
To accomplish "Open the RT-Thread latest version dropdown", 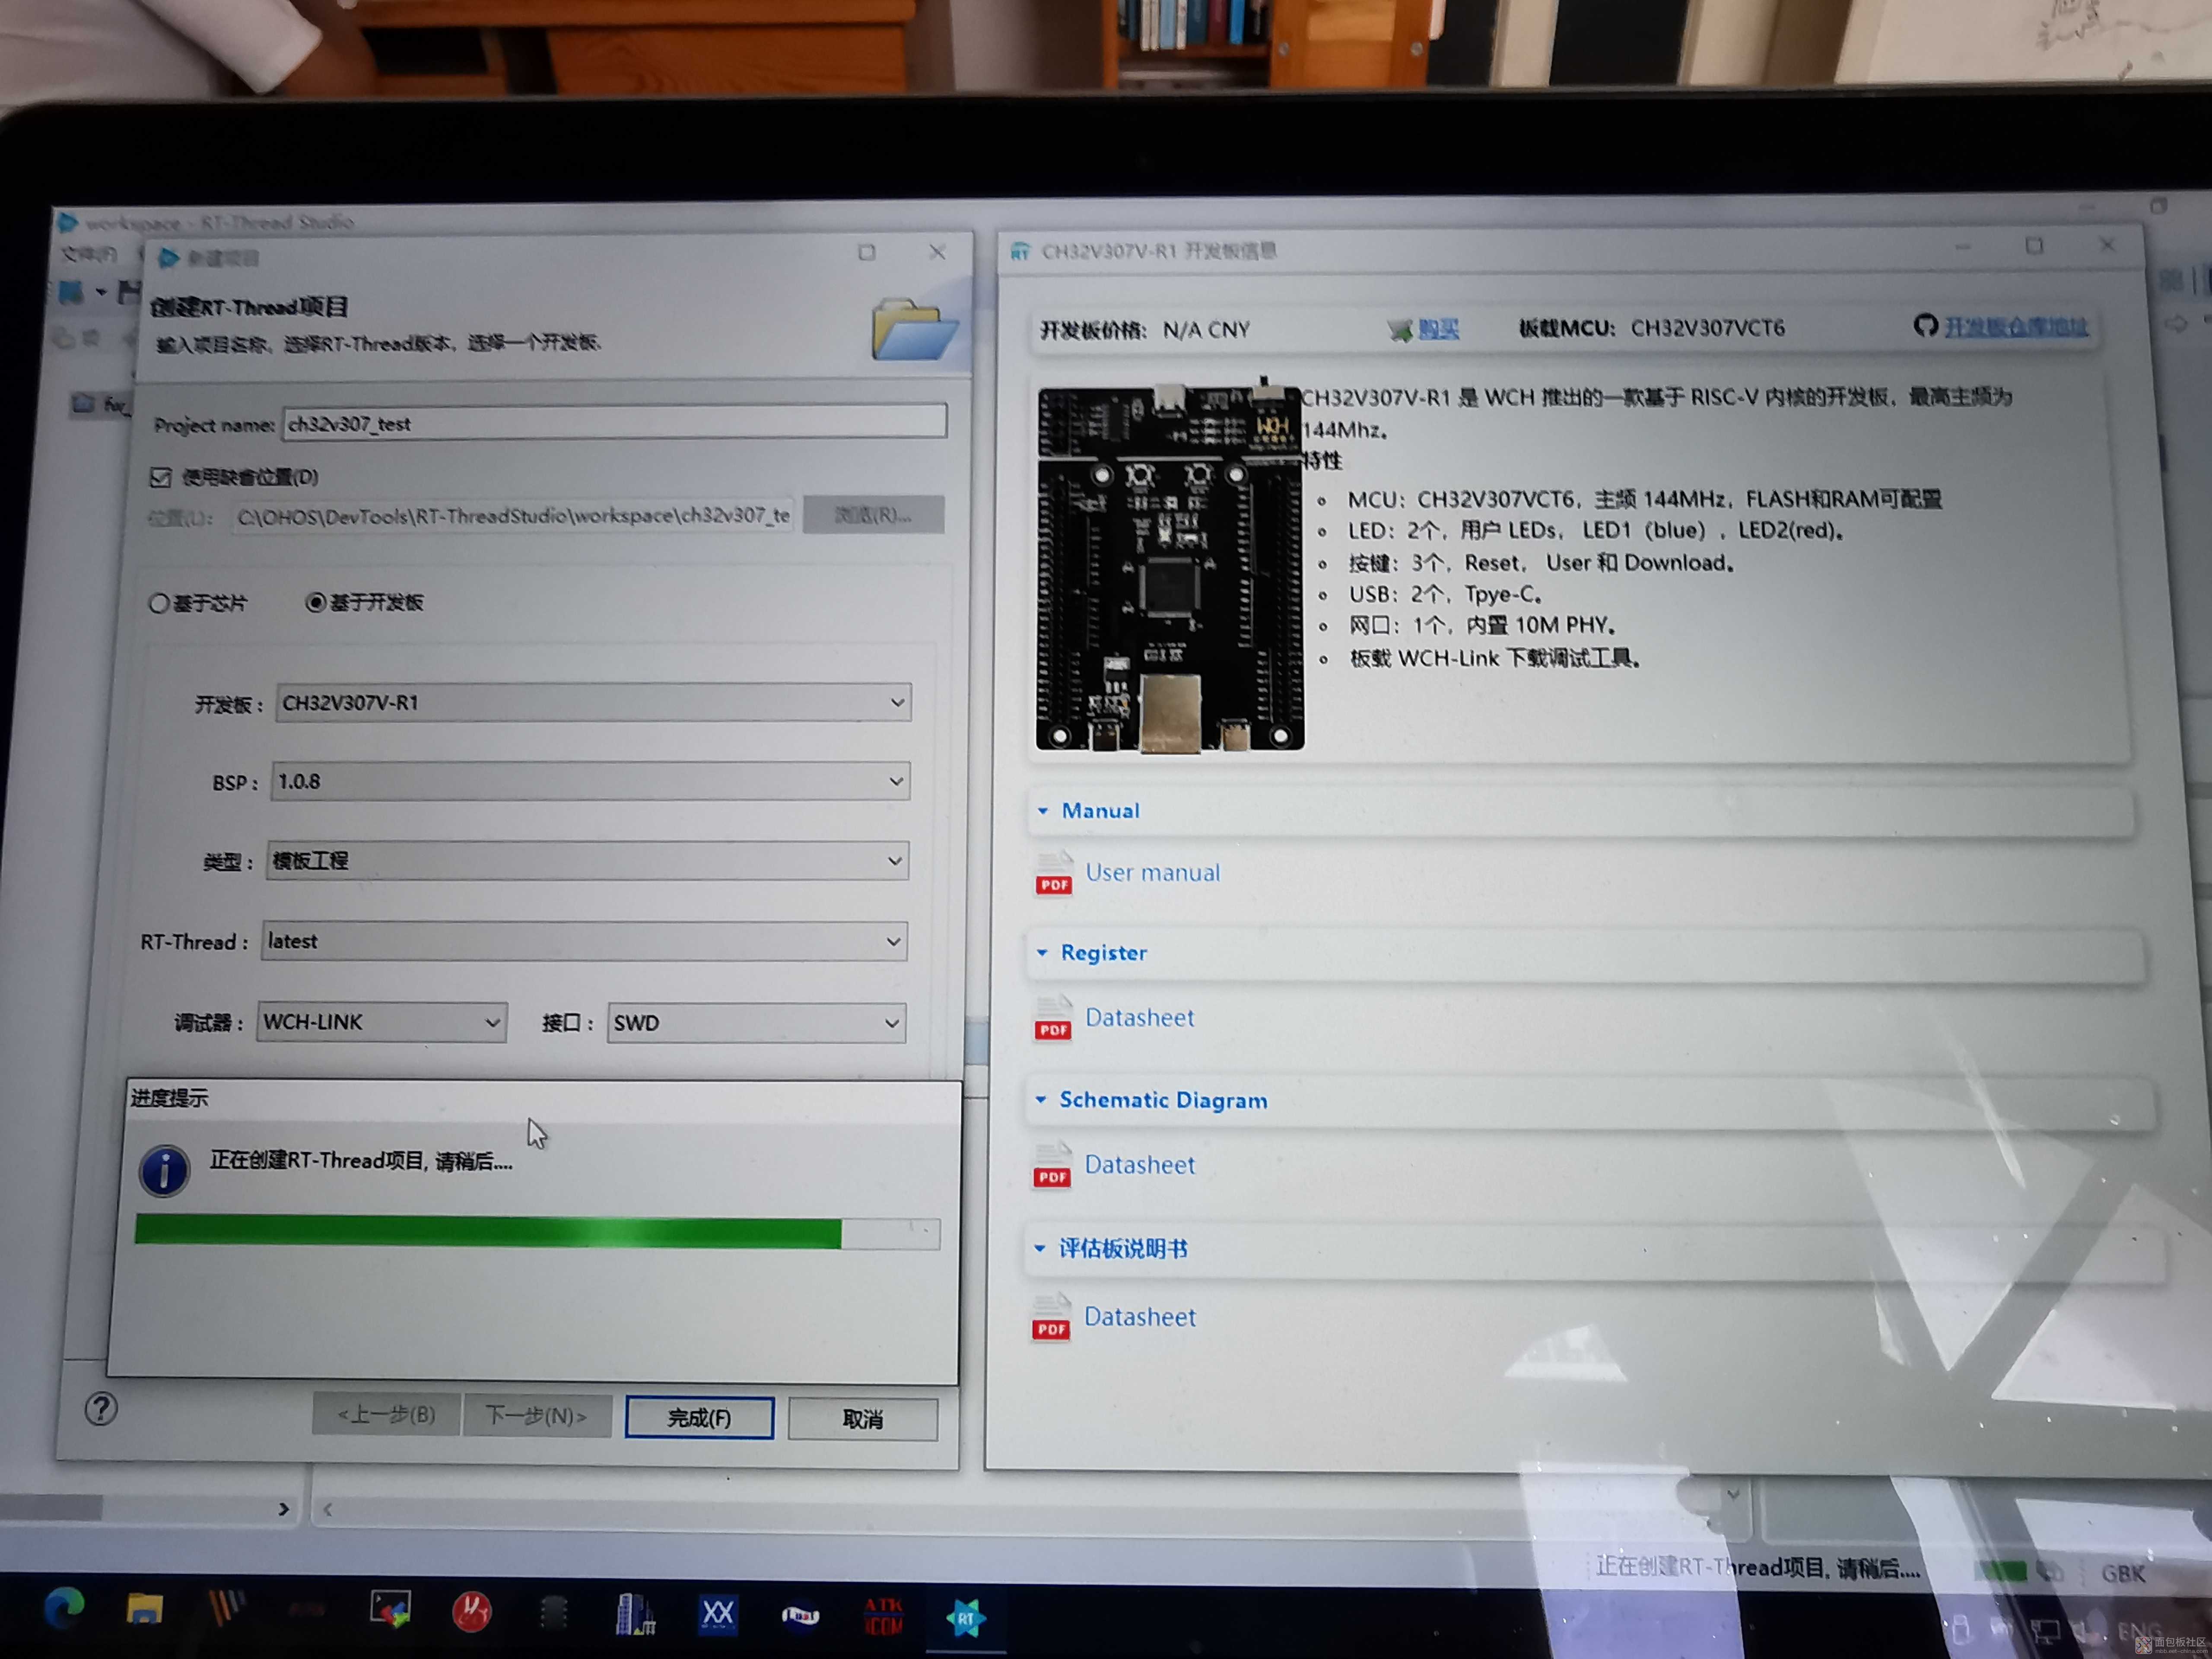I will (x=584, y=941).
